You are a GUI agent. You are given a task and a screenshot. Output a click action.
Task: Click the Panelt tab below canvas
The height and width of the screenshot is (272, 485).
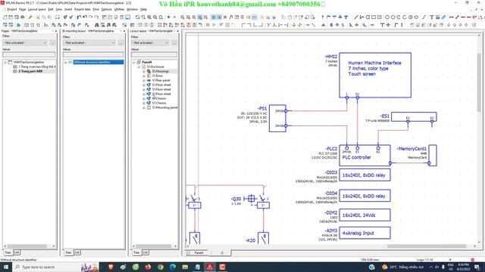(x=199, y=253)
